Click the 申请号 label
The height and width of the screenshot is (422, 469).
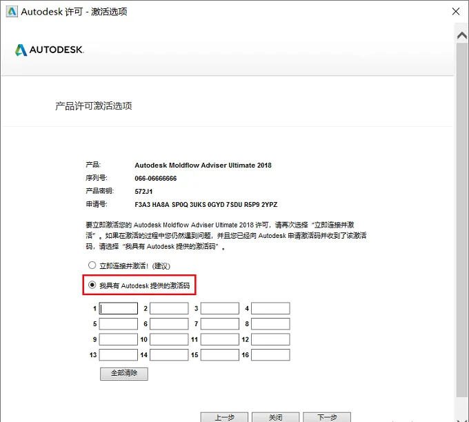97,204
